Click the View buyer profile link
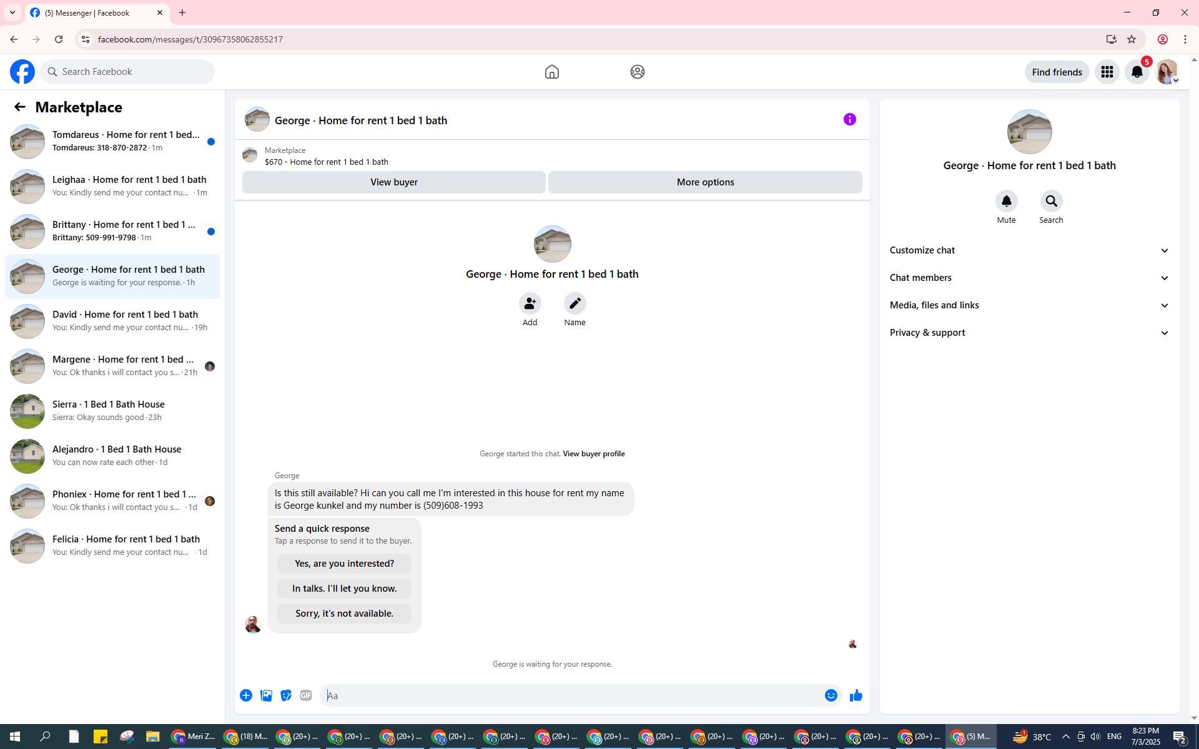This screenshot has width=1199, height=749. 593,454
